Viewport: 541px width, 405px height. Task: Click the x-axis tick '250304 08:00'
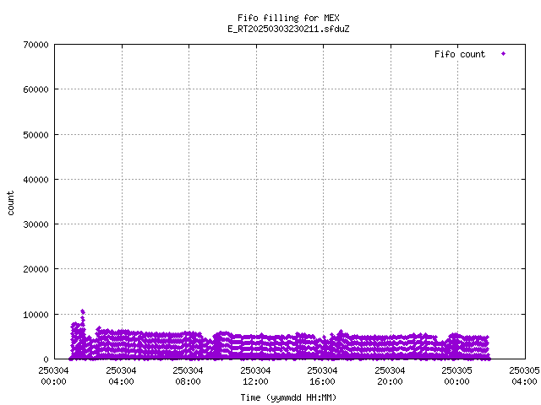pyautogui.click(x=188, y=376)
